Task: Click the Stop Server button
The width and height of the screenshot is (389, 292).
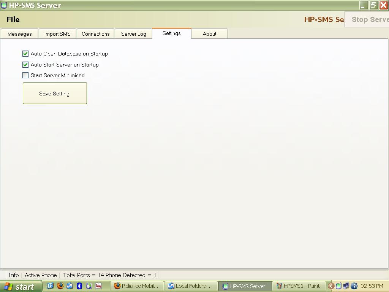Action: [x=367, y=19]
